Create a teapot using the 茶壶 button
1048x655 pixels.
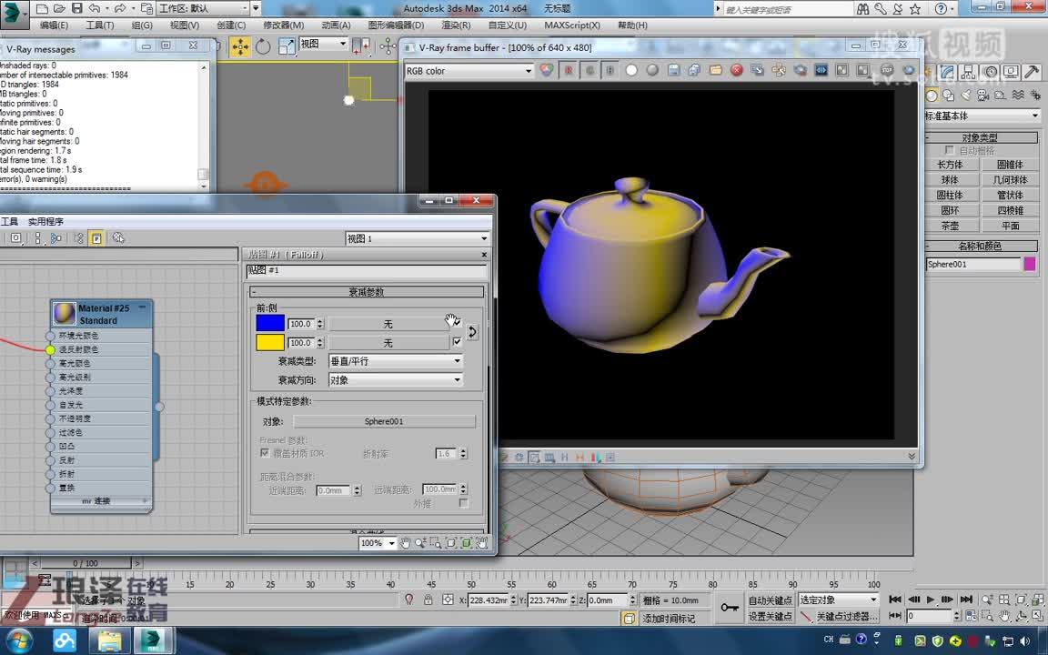(x=952, y=225)
